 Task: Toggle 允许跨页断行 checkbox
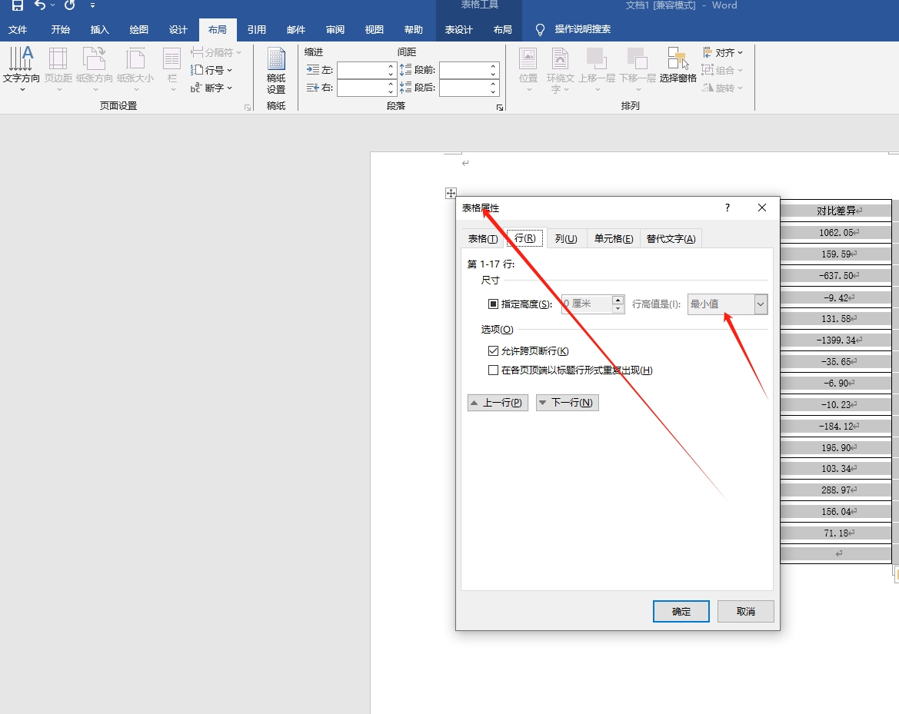click(x=493, y=350)
